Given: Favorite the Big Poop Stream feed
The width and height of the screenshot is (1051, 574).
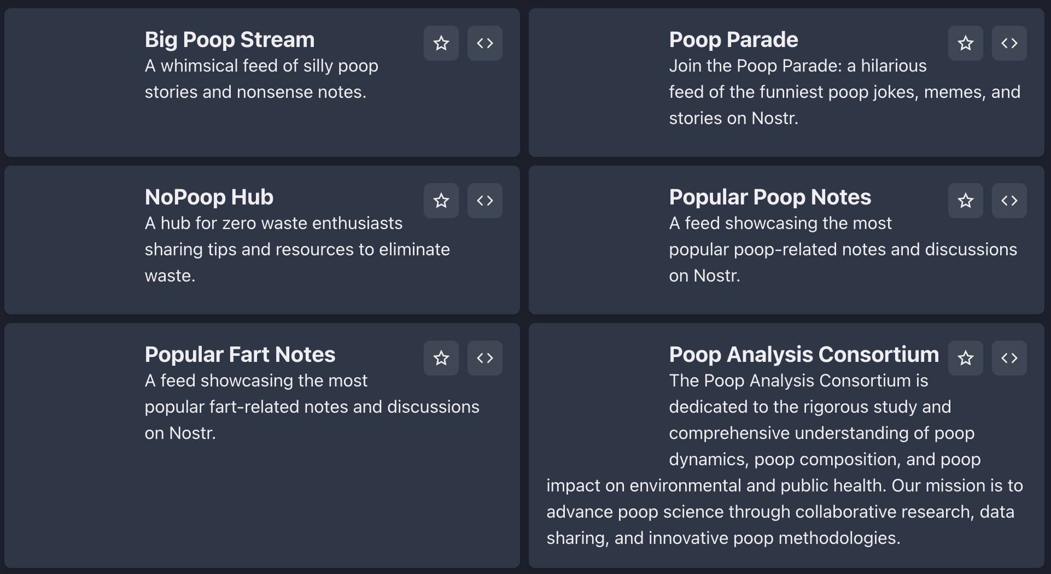Looking at the screenshot, I should (x=441, y=43).
